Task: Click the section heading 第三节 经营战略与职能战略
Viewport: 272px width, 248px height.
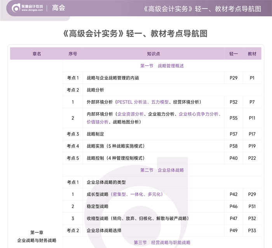Action: tap(162, 243)
